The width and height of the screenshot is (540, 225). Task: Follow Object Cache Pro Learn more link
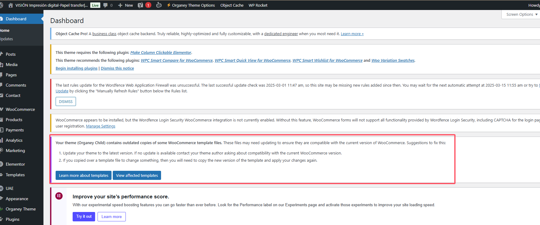pyautogui.click(x=352, y=34)
